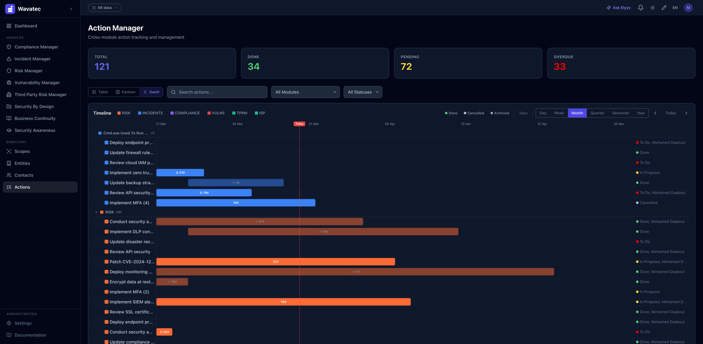This screenshot has height=344, width=703.
Task: Click the Scopes icon in sidebar
Action: pyautogui.click(x=9, y=151)
